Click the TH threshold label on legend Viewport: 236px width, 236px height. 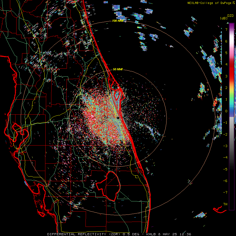(x=225, y=204)
